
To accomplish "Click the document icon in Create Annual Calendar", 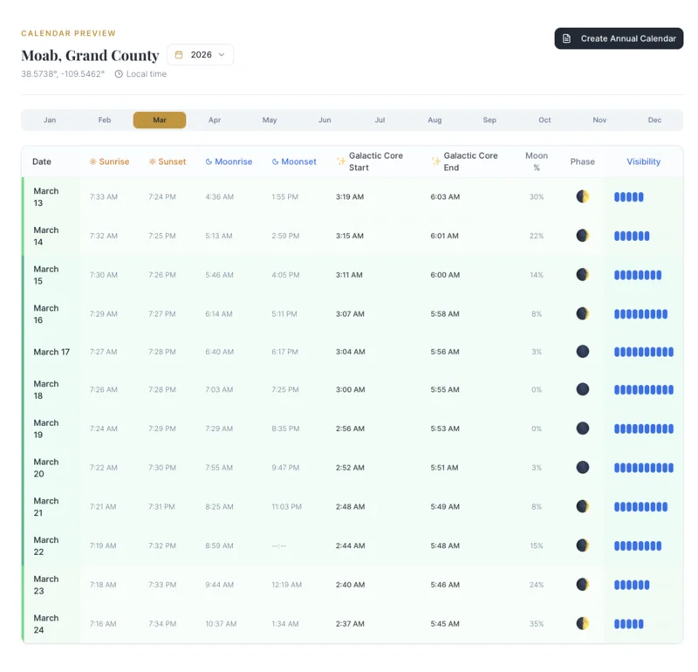I will click(567, 38).
